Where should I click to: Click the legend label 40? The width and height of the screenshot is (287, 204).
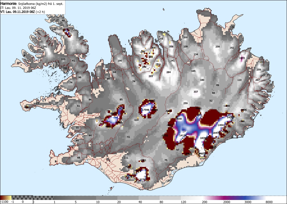click(140, 202)
